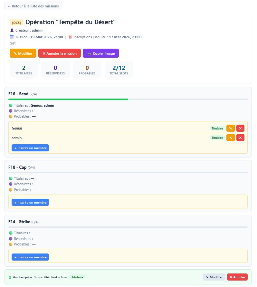Click the Genius member name in list
This screenshot has height=287, width=257.
tap(17, 128)
